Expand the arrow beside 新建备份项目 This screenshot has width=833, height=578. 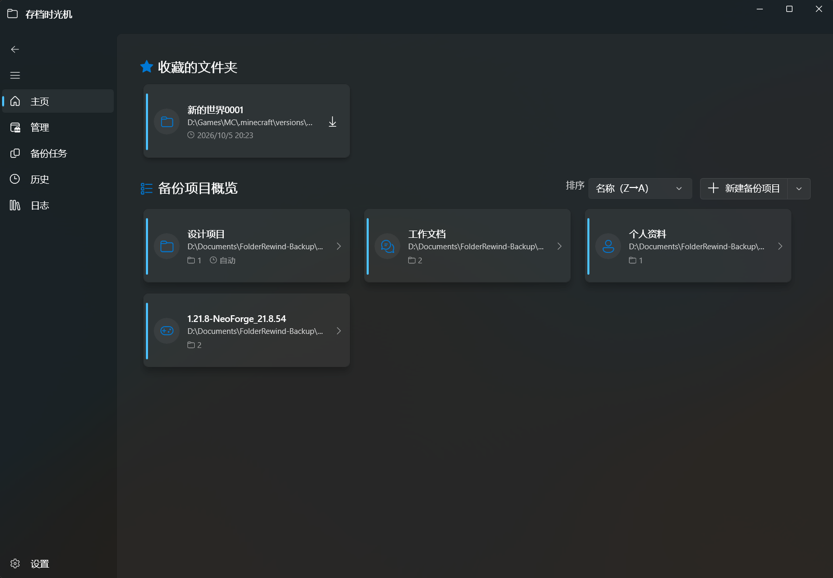[x=799, y=189]
